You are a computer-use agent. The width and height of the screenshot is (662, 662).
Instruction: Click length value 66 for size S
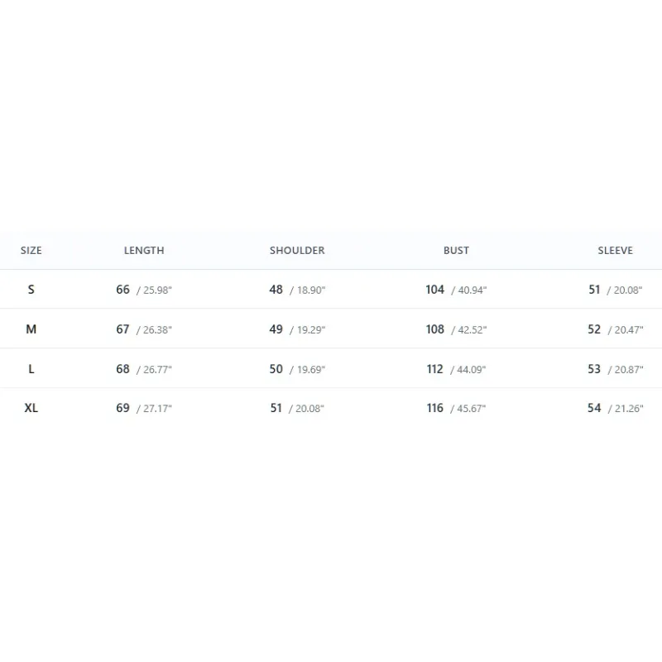[122, 290]
